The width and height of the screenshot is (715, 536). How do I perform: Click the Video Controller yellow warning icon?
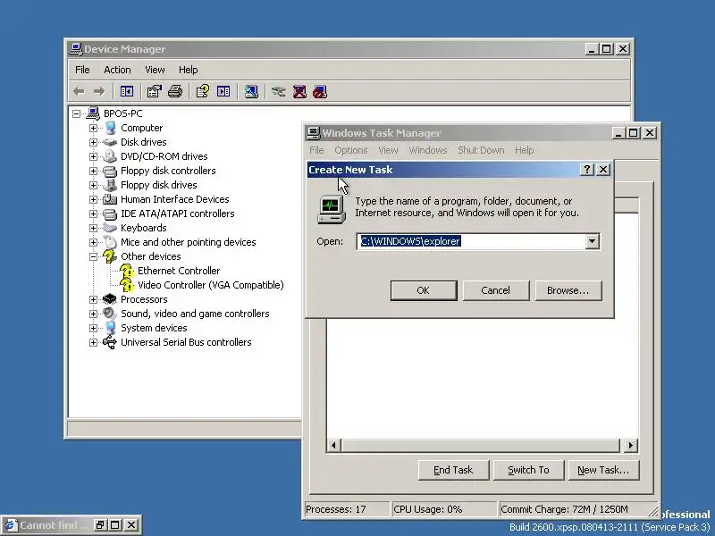[126, 285]
